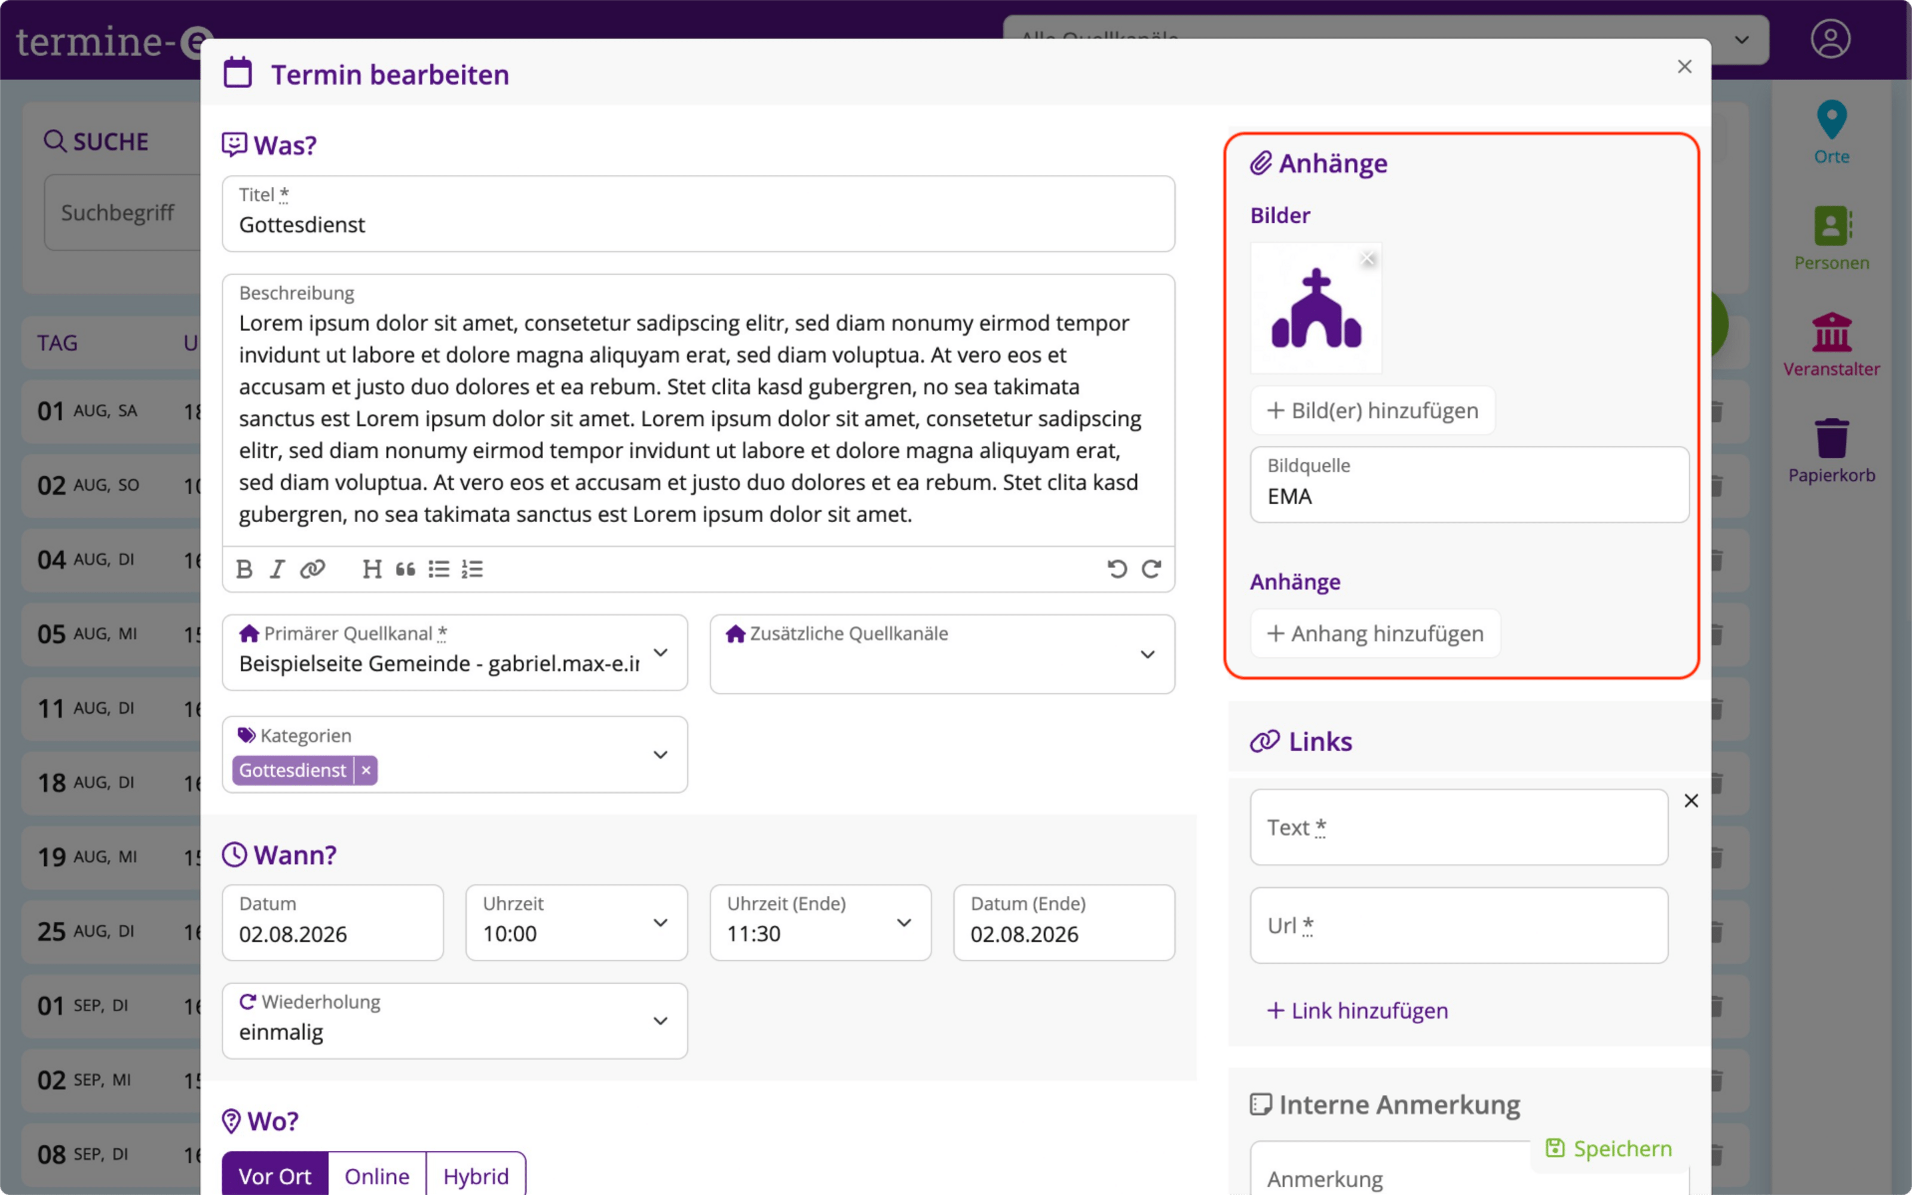Add another link with Link hinzufügen

(1358, 1010)
